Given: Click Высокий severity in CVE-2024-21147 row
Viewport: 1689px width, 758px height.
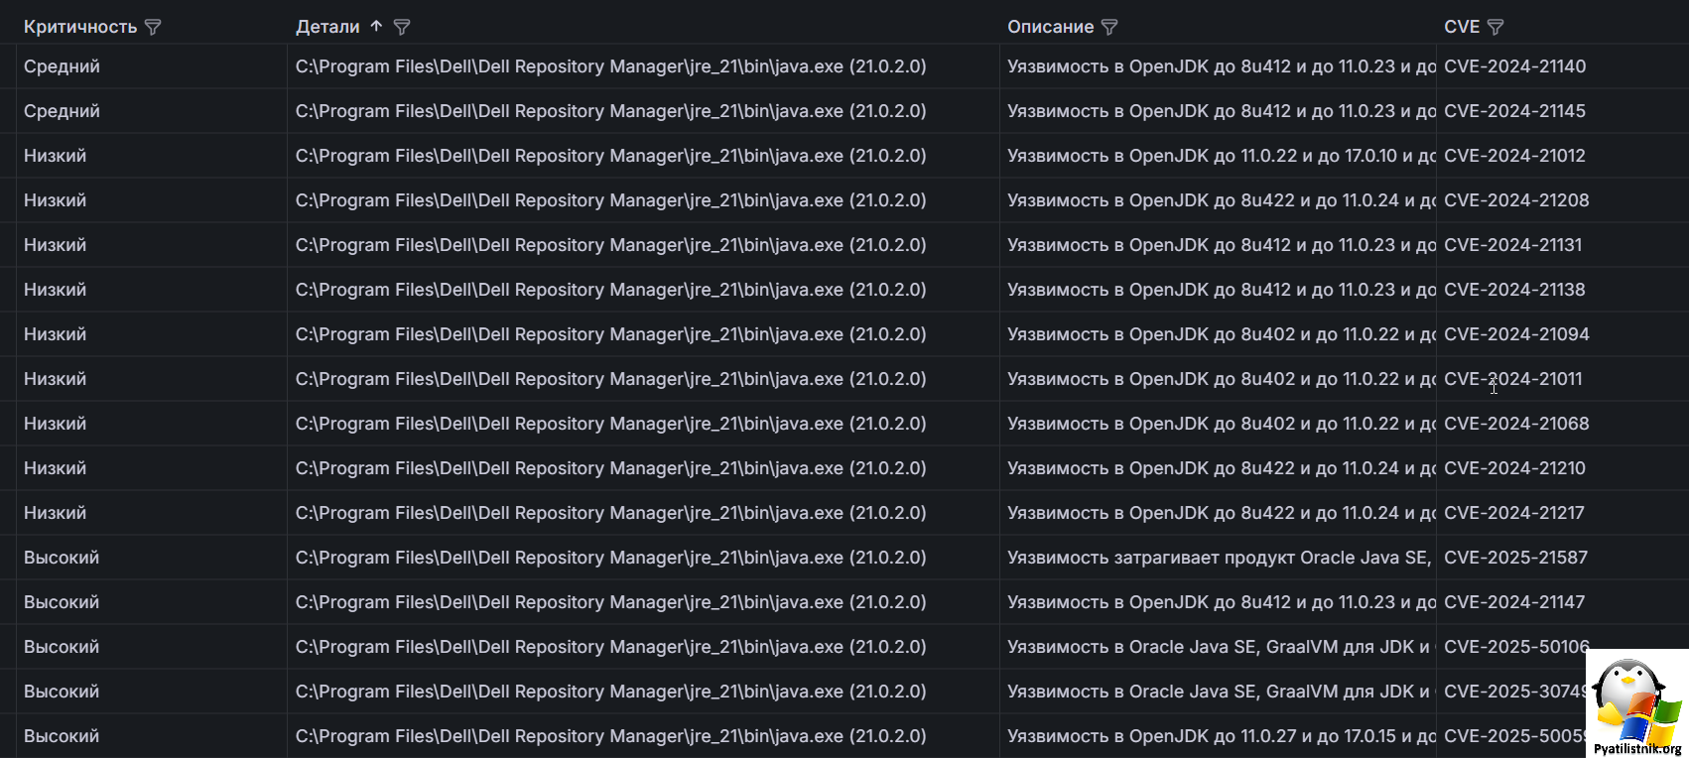Looking at the screenshot, I should 62,602.
